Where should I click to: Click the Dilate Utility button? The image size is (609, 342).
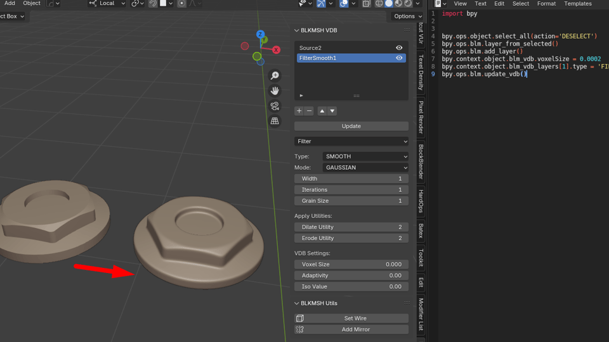[x=351, y=227]
